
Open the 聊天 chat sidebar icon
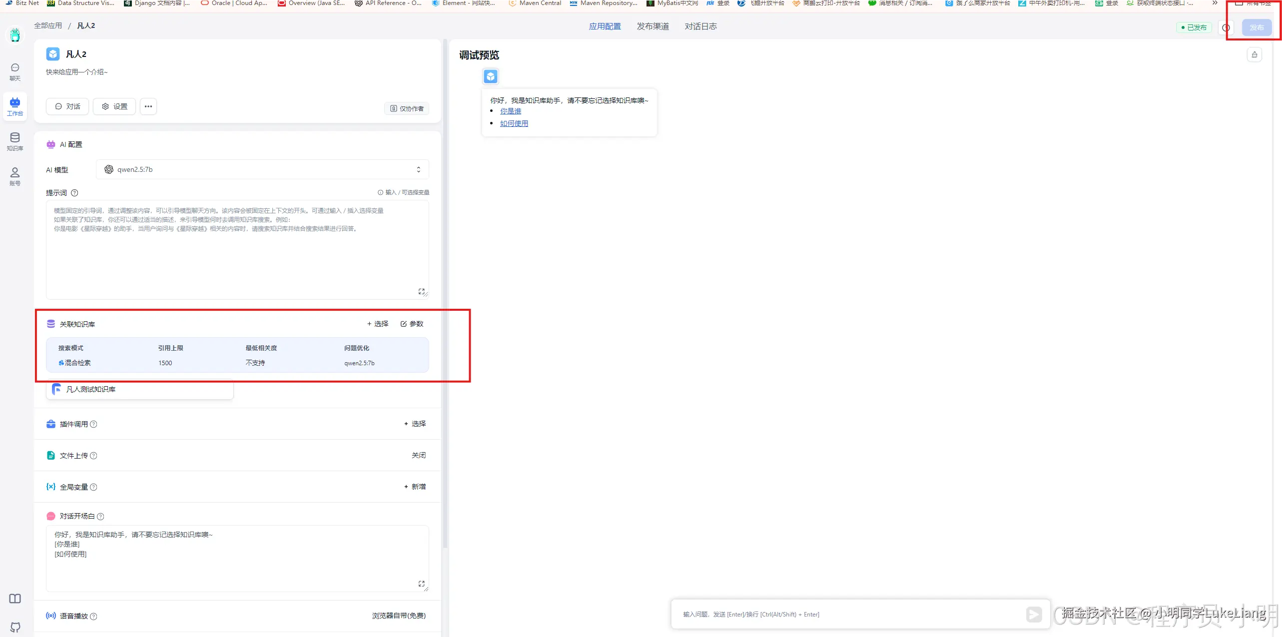coord(15,71)
